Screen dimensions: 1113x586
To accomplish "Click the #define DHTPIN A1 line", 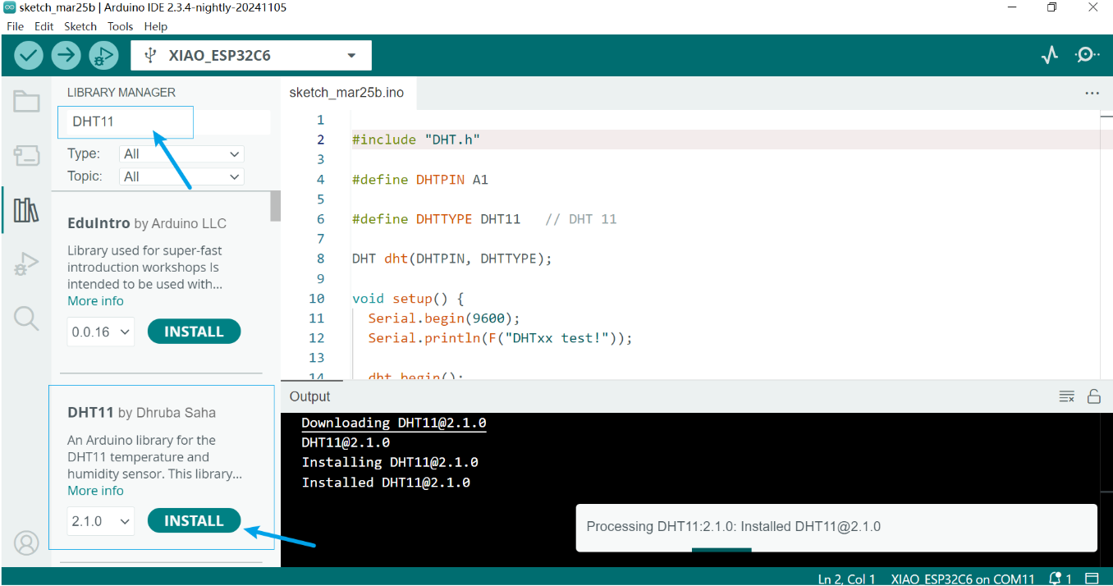I will (x=420, y=179).
